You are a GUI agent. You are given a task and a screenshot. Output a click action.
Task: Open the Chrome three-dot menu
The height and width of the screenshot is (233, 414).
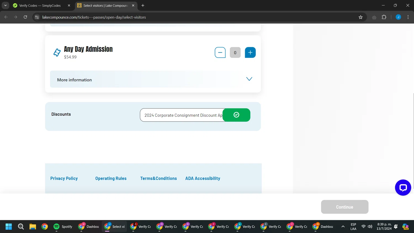pos(408,17)
